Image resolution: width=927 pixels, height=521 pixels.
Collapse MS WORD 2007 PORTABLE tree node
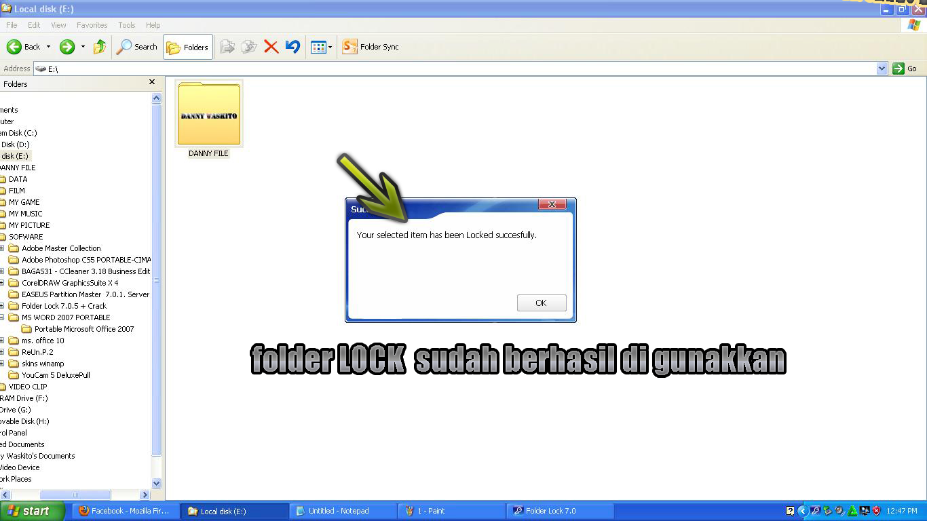point(2,317)
